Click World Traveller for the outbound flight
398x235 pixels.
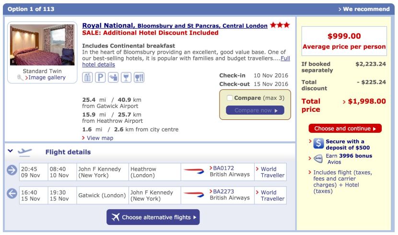(x=273, y=172)
